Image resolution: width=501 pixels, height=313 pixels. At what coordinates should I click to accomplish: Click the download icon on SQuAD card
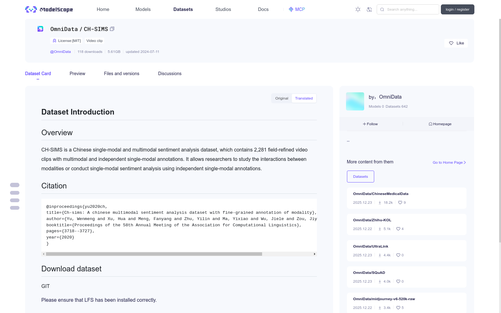point(380,281)
